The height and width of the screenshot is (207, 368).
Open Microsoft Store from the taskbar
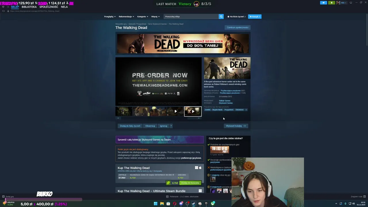click(x=168, y=204)
